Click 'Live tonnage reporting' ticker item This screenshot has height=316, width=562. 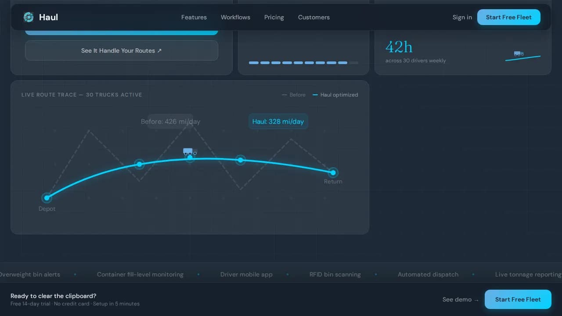(x=528, y=274)
